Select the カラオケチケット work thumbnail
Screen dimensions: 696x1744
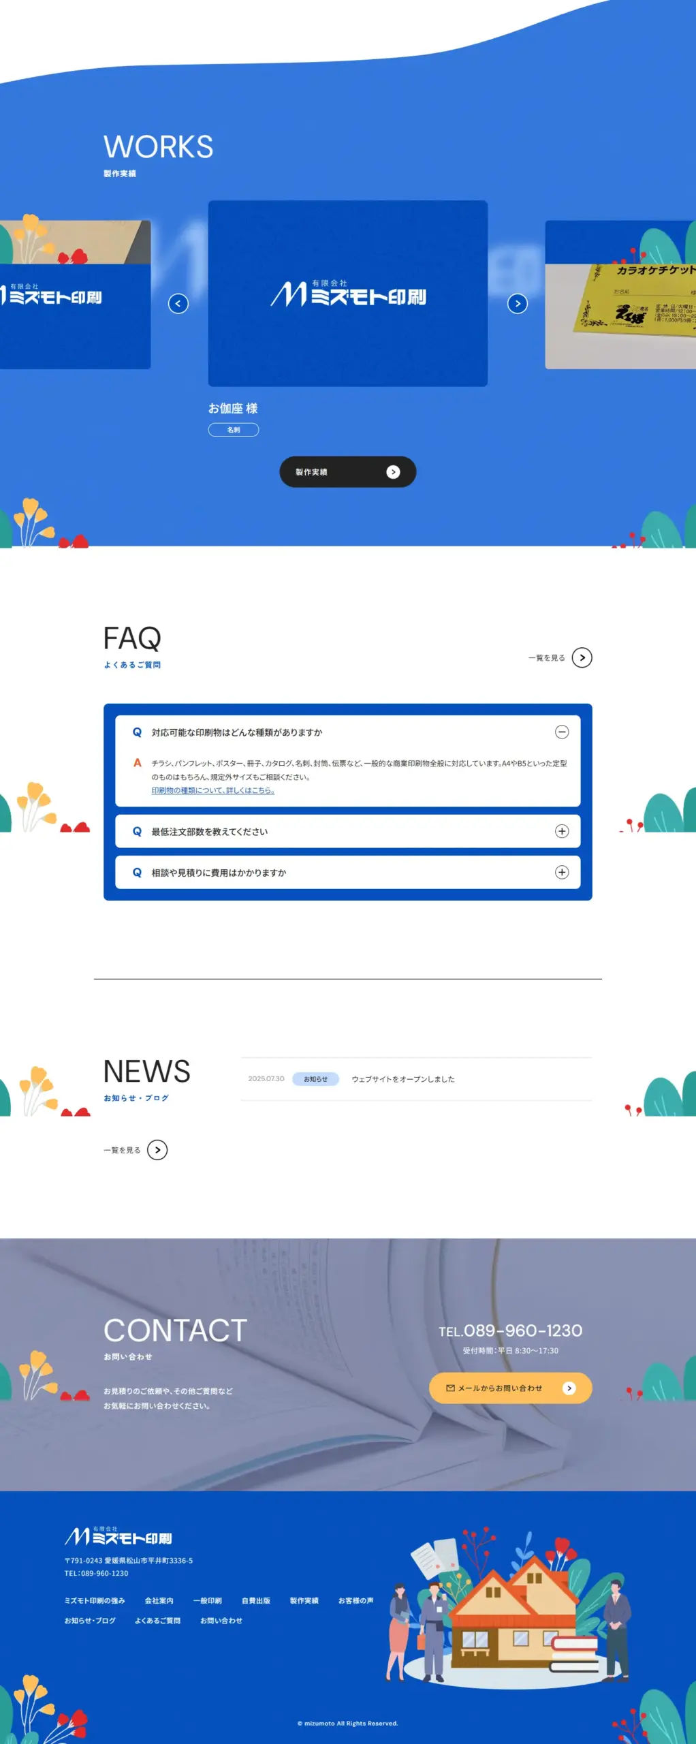[x=620, y=294]
